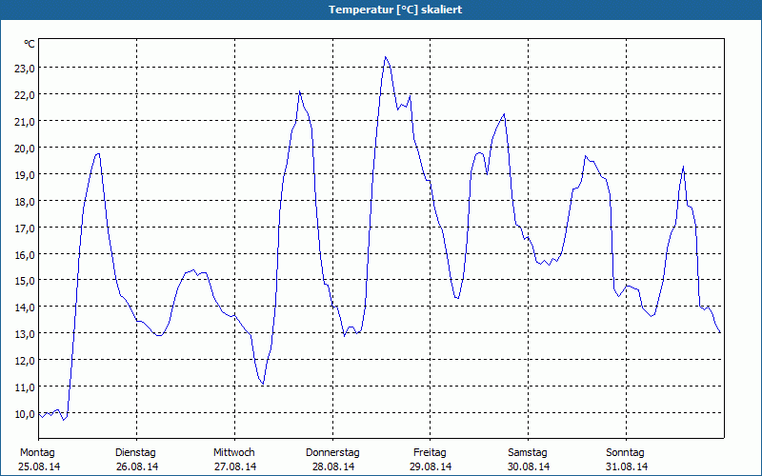
Task: Click the Samstag day label
Action: (x=528, y=452)
